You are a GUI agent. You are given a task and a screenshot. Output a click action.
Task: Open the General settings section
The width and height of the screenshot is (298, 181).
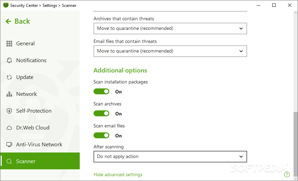click(x=40, y=44)
